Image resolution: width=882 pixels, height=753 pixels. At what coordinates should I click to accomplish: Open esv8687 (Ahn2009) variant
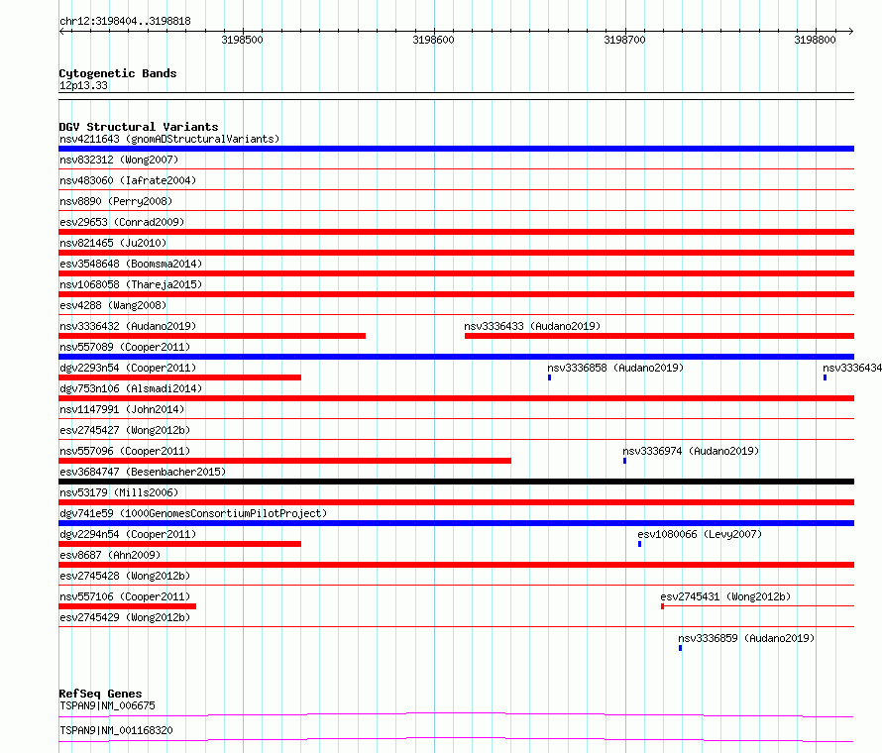(110, 555)
